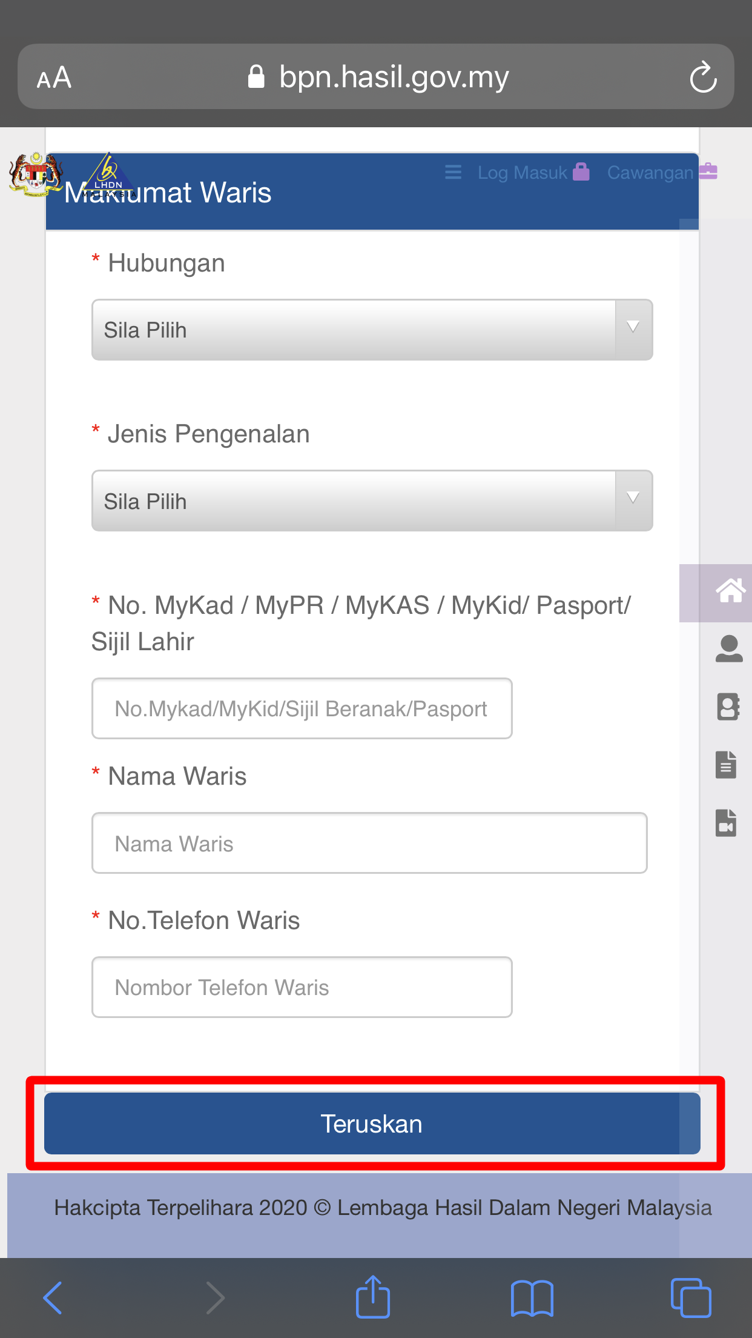Viewport: 752px width, 1338px height.
Task: Click the video file sidebar icon
Action: click(726, 823)
